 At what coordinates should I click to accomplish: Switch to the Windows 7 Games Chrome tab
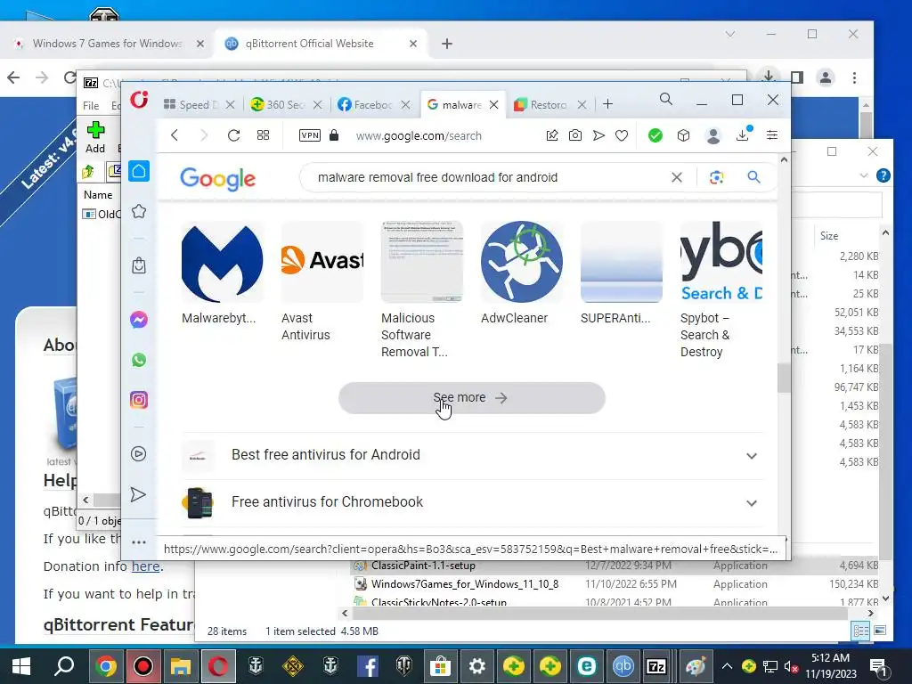108,44
